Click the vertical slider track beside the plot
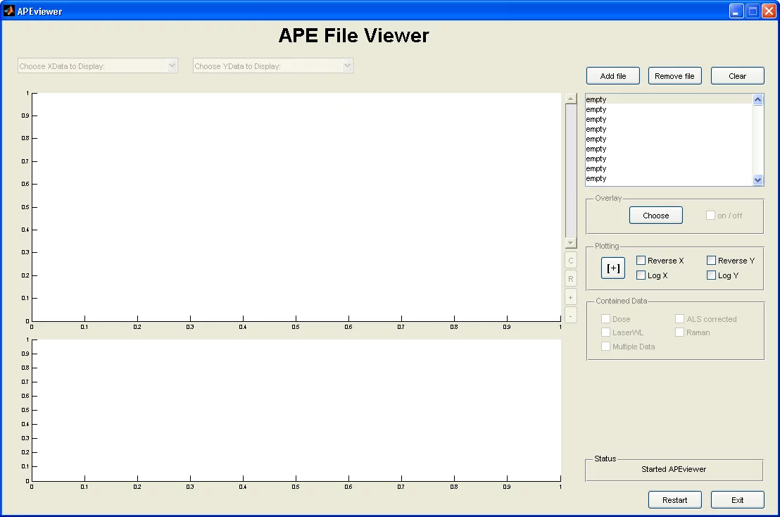The height and width of the screenshot is (517, 780). pyautogui.click(x=571, y=170)
